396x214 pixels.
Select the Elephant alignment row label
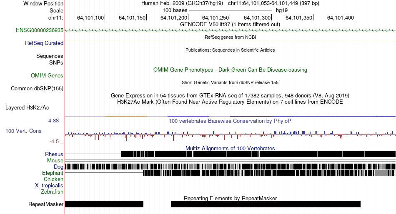pyautogui.click(x=53, y=173)
